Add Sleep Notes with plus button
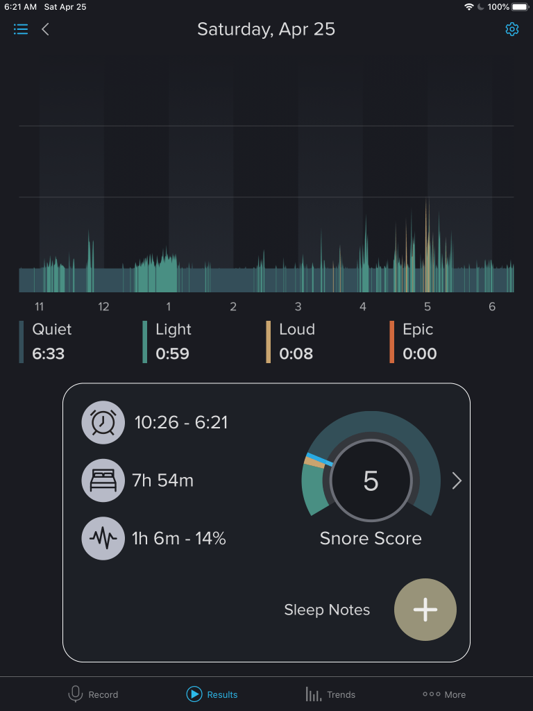This screenshot has height=711, width=533. coord(425,610)
